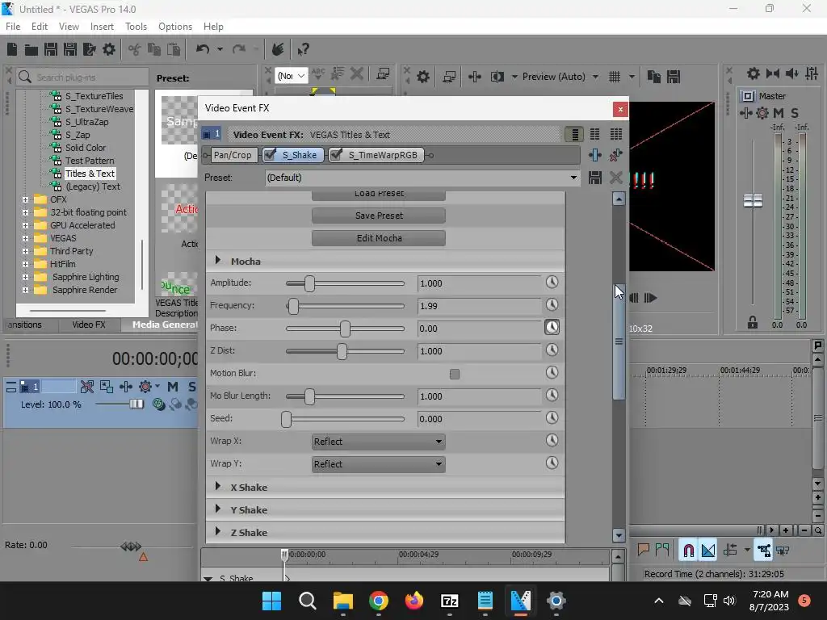The height and width of the screenshot is (620, 827).
Task: Disable the S_TimeWarpRGB effect checkbox
Action: tap(336, 154)
